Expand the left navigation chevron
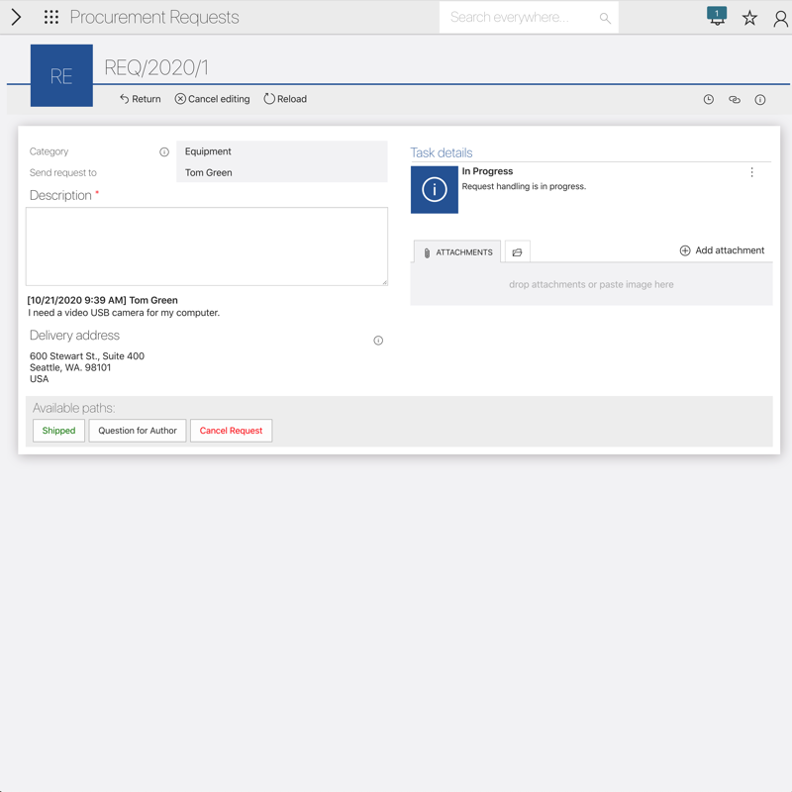 pyautogui.click(x=16, y=17)
